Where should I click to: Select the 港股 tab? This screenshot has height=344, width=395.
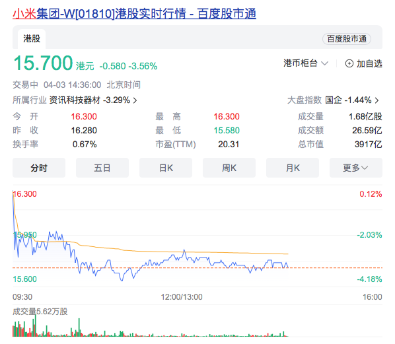[x=32, y=39]
